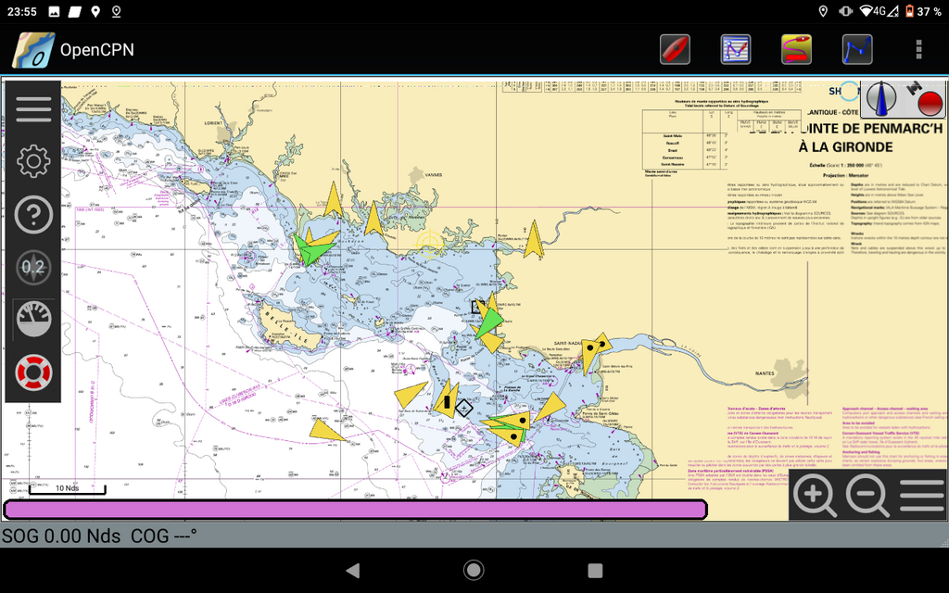Toggle the red boat auto-follow icon

(675, 50)
